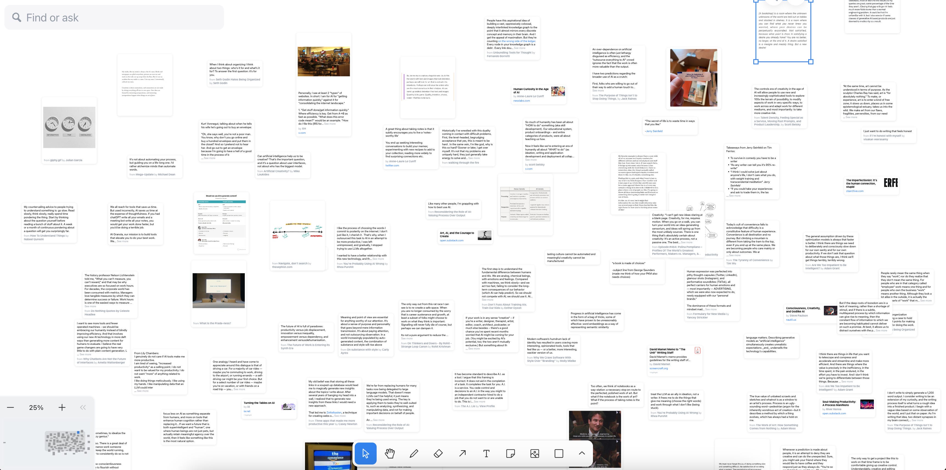Expand See more on Lily Chambers card
The height and width of the screenshot is (470, 946).
point(142,391)
